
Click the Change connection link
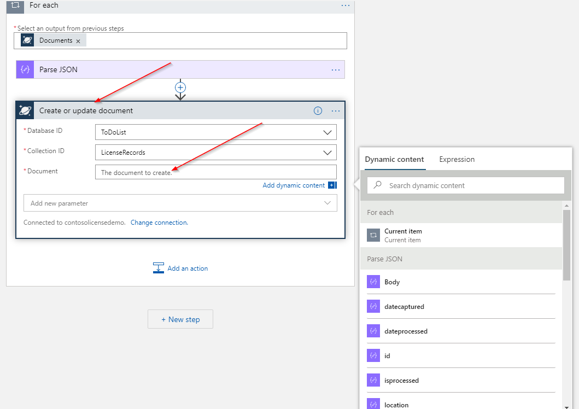(x=159, y=223)
